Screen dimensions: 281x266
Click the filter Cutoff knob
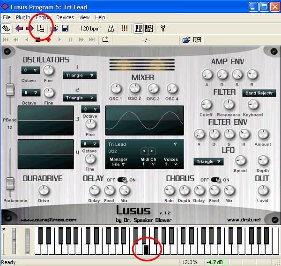pyautogui.click(x=206, y=105)
